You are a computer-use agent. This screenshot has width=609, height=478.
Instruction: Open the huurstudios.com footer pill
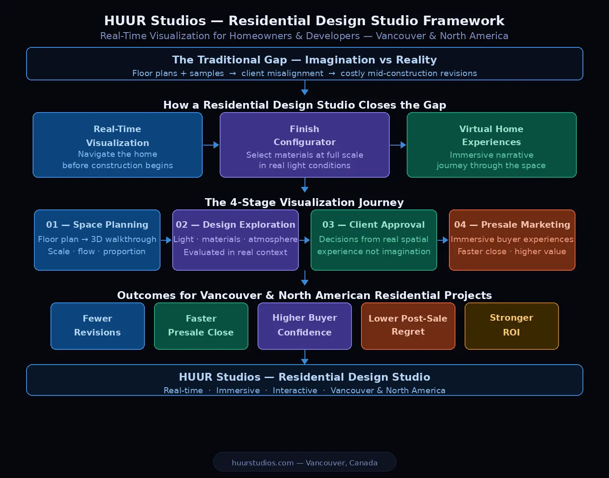(x=304, y=461)
